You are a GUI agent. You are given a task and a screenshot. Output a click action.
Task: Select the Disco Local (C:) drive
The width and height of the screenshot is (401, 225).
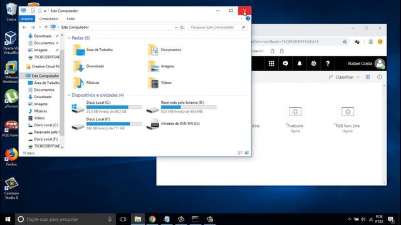(107, 107)
